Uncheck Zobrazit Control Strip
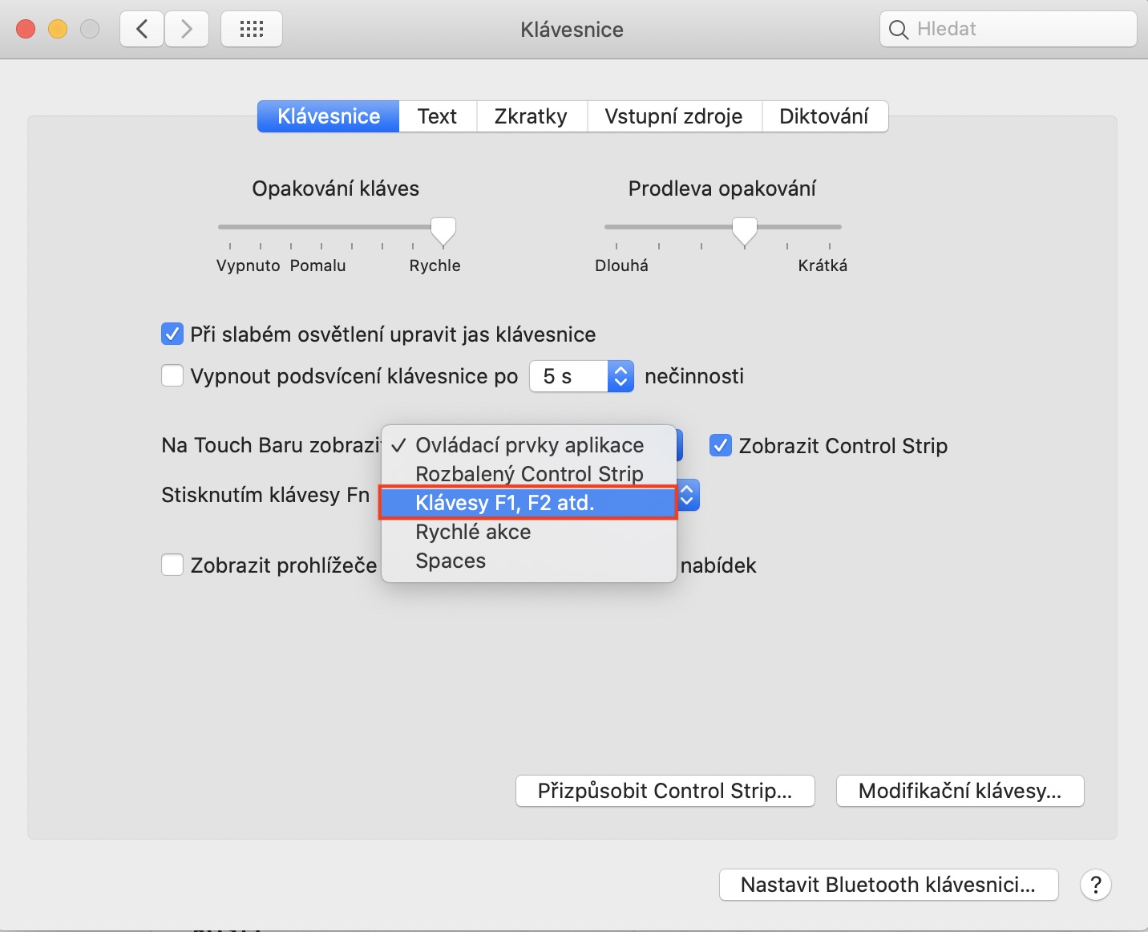The width and height of the screenshot is (1148, 932). pos(721,445)
